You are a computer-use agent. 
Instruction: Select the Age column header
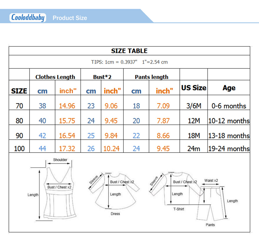click(229, 88)
